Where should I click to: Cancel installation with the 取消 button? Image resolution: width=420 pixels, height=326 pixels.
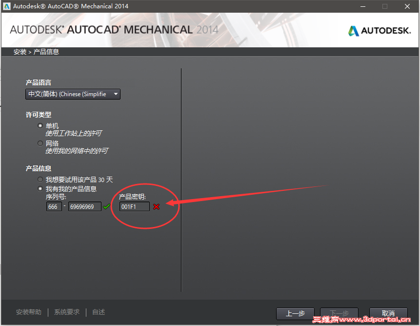388,313
